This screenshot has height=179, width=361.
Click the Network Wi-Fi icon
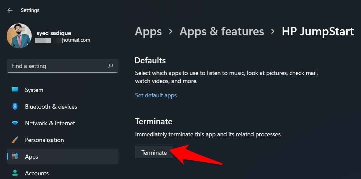click(x=15, y=123)
